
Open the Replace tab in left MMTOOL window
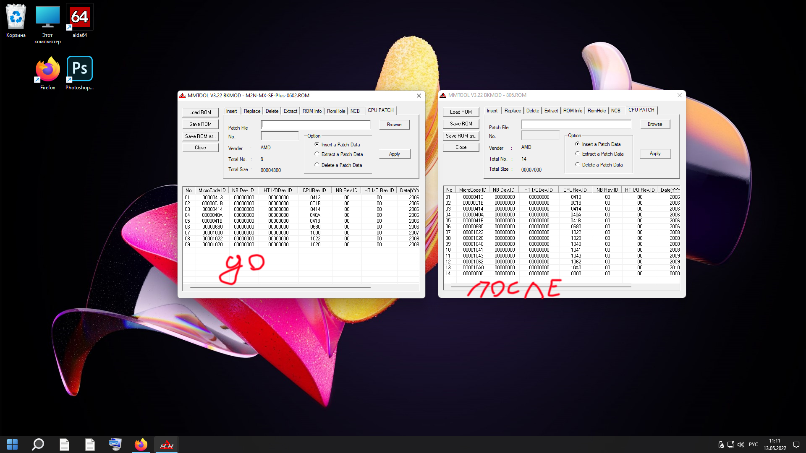click(x=252, y=111)
